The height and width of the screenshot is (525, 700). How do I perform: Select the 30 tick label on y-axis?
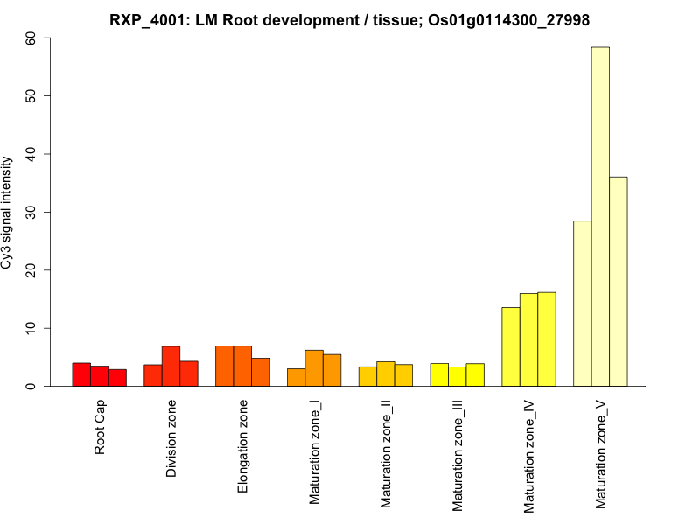click(x=31, y=212)
